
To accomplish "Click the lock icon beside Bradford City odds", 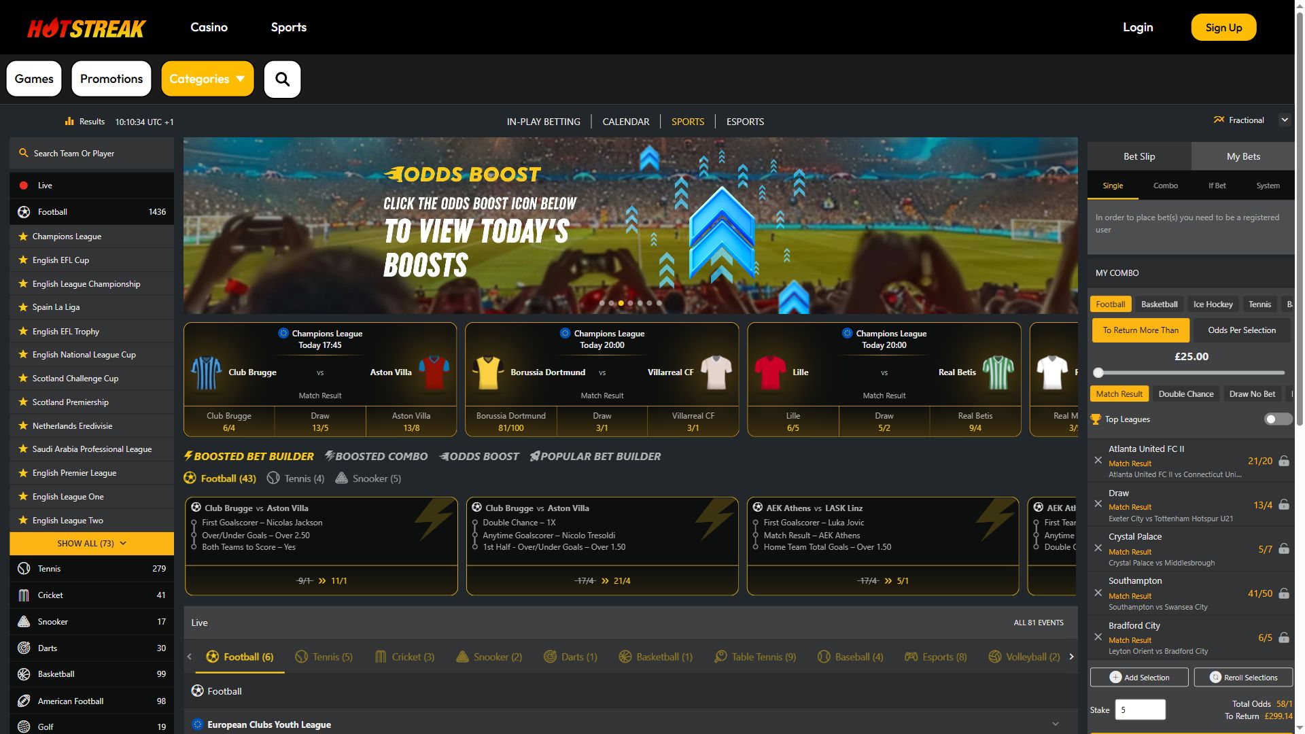I will 1284,637.
